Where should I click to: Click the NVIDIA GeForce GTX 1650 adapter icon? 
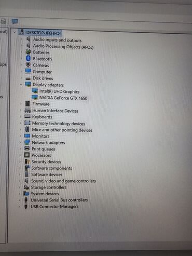tap(35, 97)
